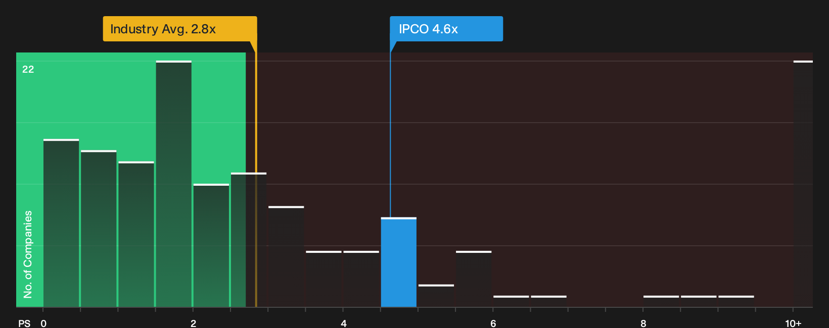The height and width of the screenshot is (328, 829).
Task: Click the small bar starting at PS 8
Action: pos(661,301)
